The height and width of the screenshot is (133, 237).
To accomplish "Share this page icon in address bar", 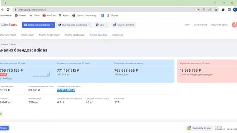I will (x=210, y=10).
